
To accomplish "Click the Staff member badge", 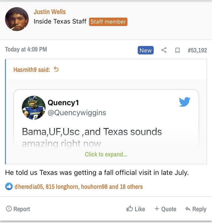I will tap(108, 22).
